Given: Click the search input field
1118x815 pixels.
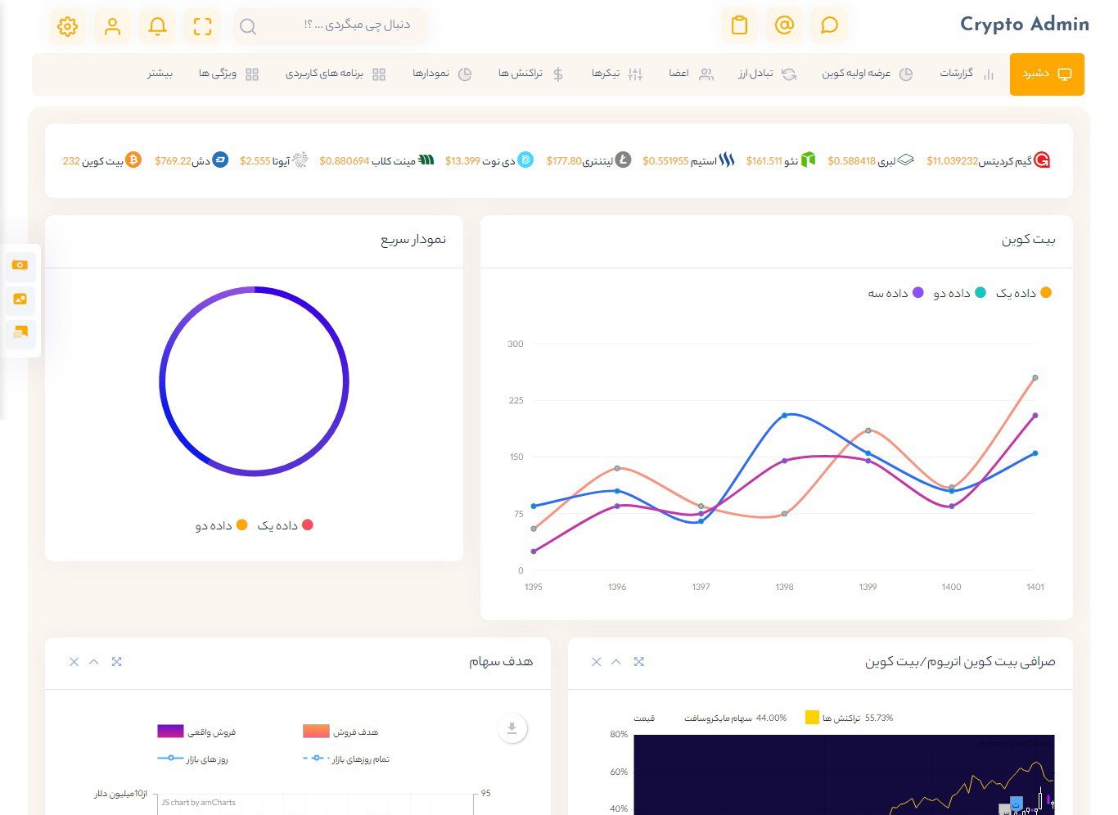Looking at the screenshot, I should click(x=344, y=25).
